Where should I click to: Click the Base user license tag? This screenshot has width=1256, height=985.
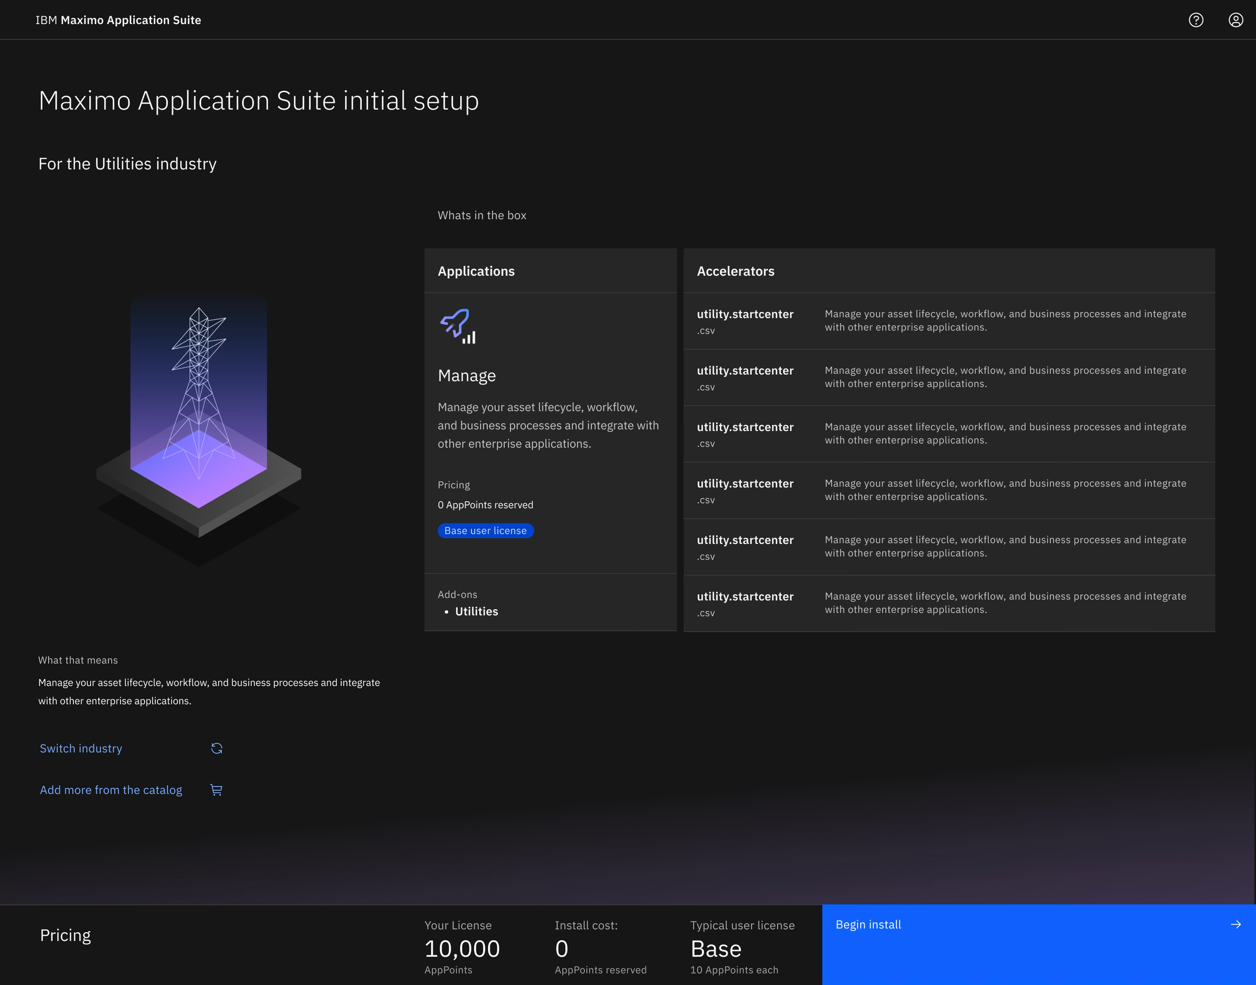point(485,530)
